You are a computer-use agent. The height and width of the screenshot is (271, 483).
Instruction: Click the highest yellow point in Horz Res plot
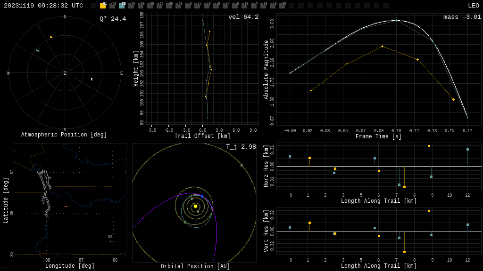(429, 146)
